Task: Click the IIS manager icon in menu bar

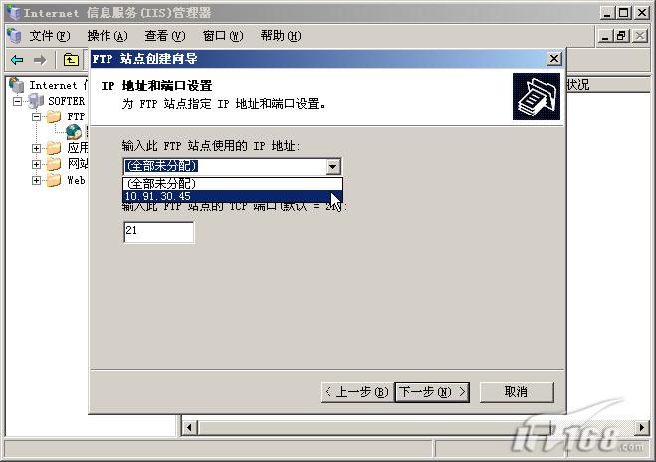Action: click(14, 36)
